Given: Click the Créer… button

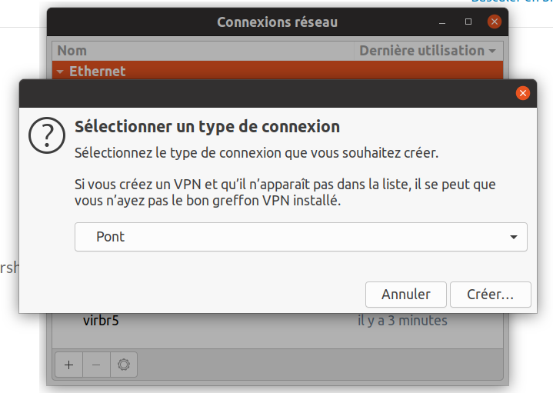Looking at the screenshot, I should click(491, 295).
